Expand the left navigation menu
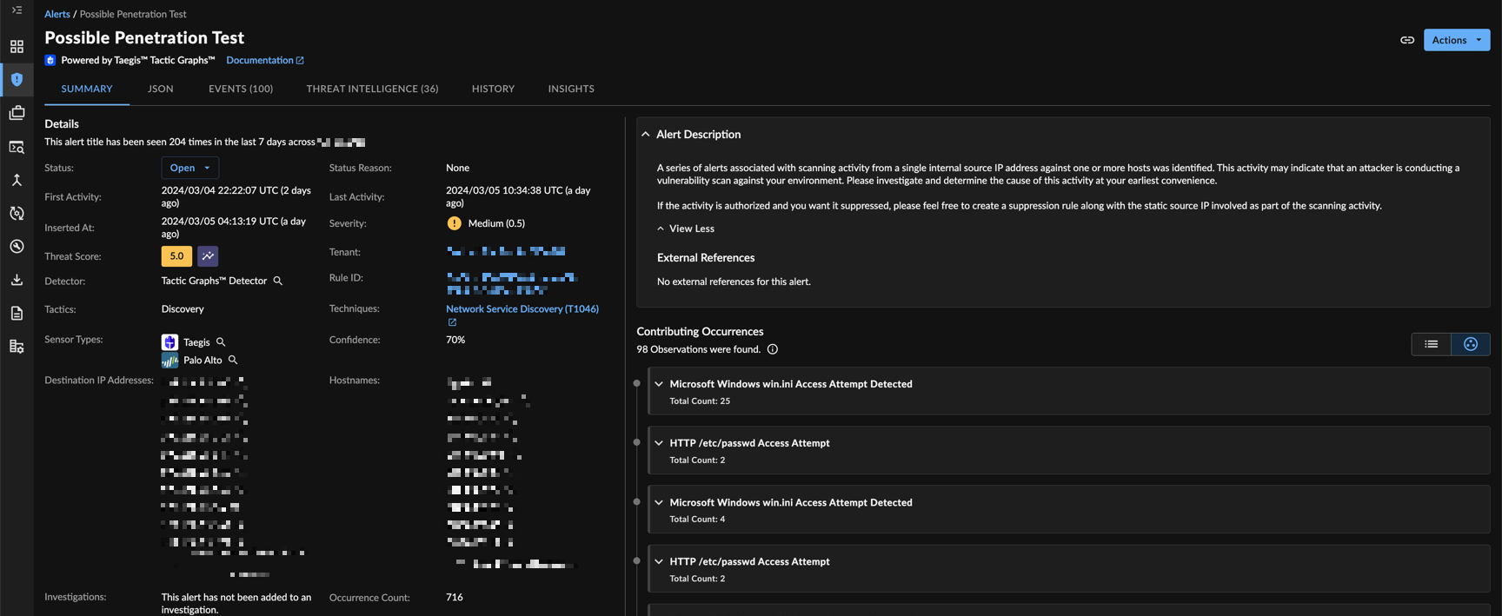1502x616 pixels. (x=17, y=10)
